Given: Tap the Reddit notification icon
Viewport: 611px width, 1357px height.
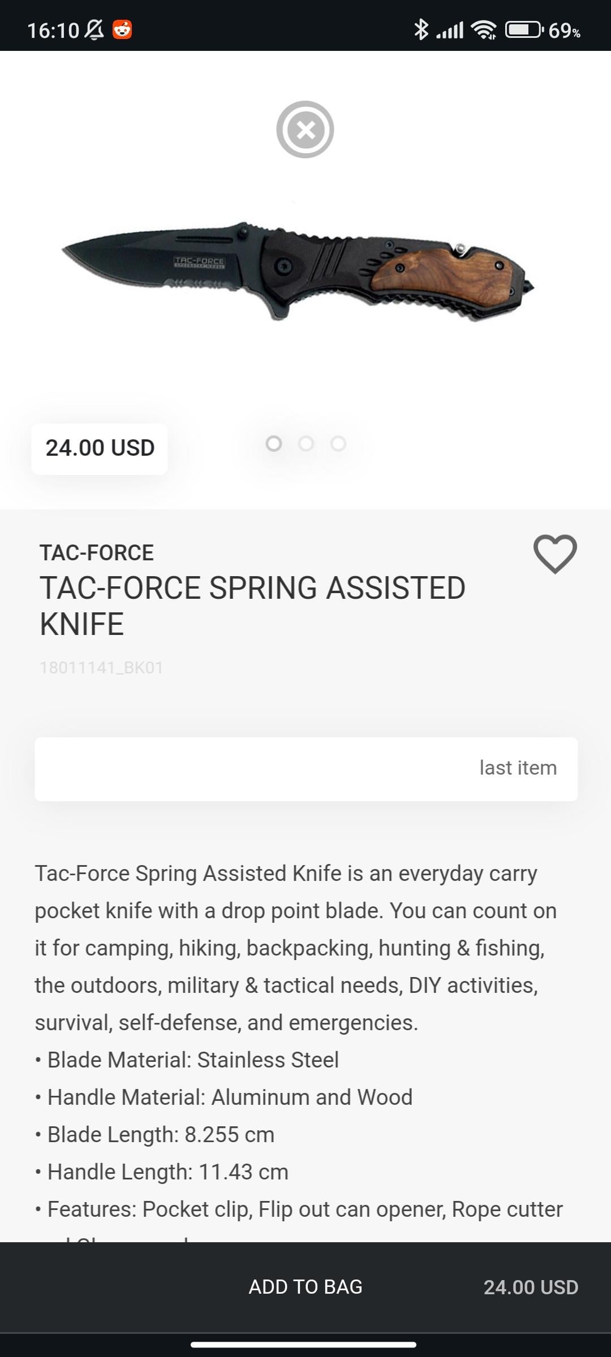Looking at the screenshot, I should (122, 29).
